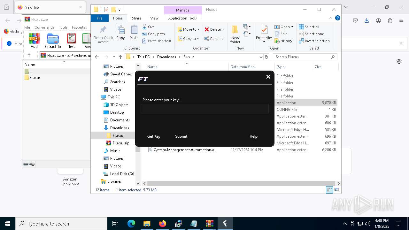Viewport: 409px width, 230px height.
Task: Expand the Delete dropdown arrow
Action: (223, 29)
